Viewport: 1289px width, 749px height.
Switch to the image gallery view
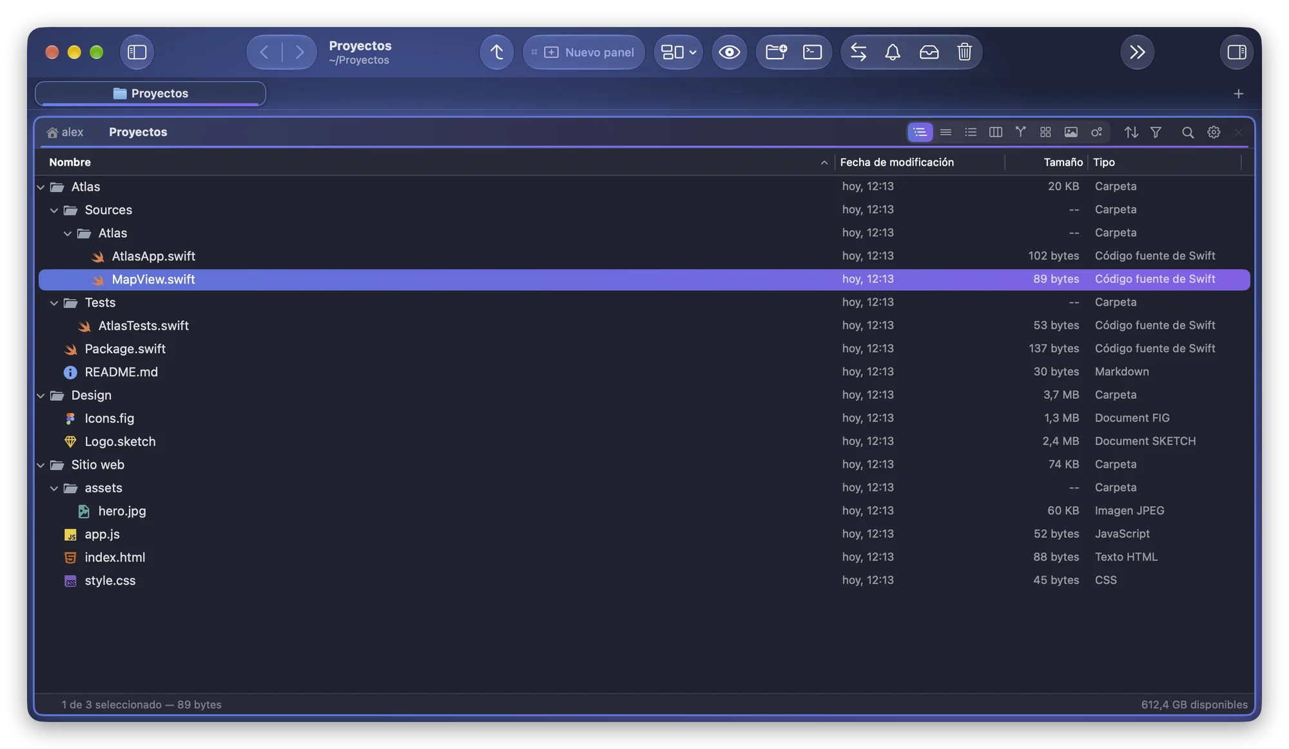[1071, 132]
